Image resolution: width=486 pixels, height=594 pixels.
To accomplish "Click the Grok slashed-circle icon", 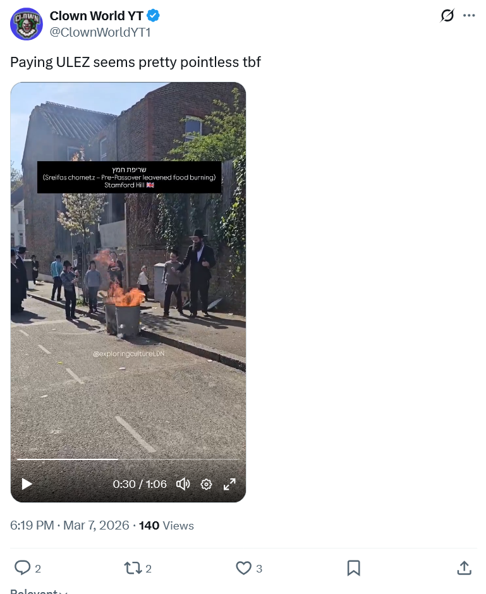I will click(447, 16).
